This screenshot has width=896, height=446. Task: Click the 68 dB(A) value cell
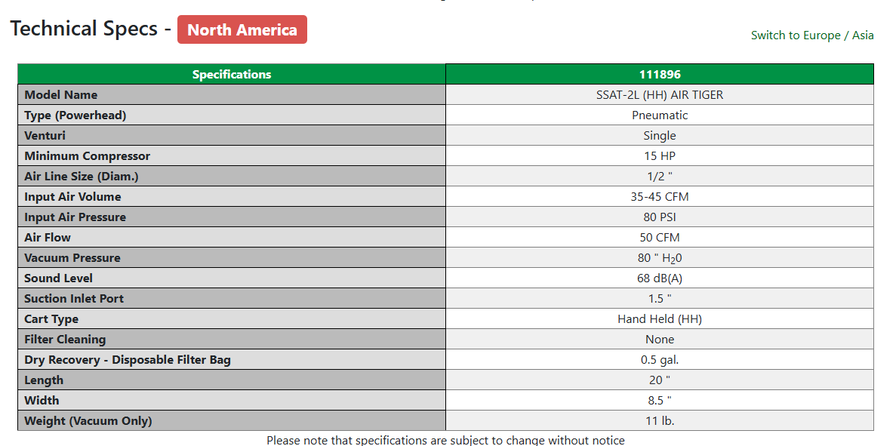(660, 278)
